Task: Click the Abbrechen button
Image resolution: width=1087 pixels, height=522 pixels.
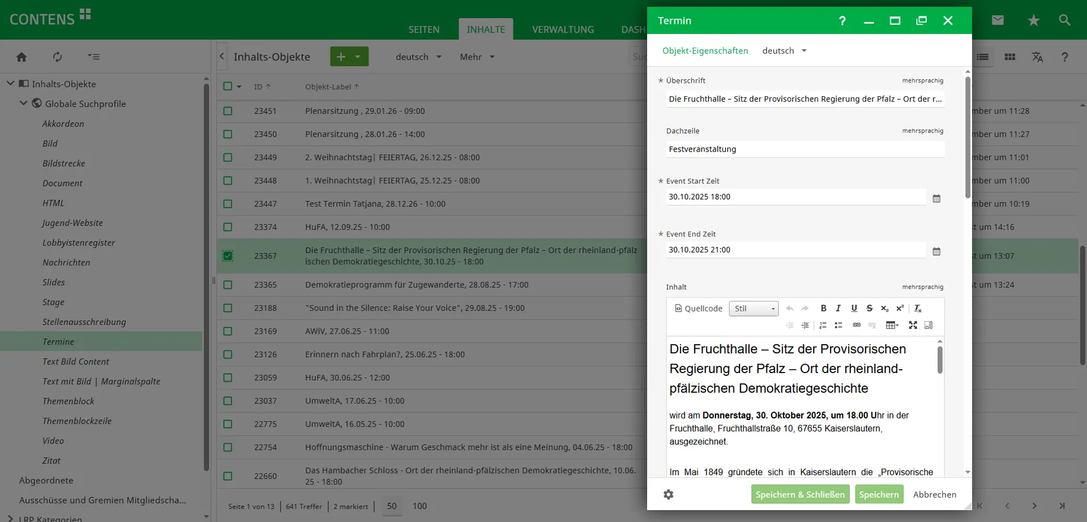Action: pos(934,494)
